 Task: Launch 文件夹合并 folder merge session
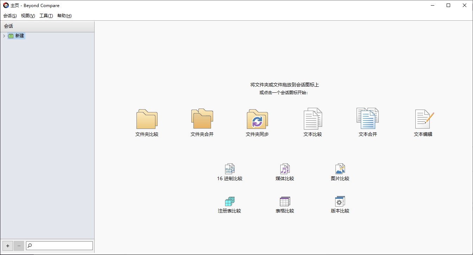pyautogui.click(x=202, y=119)
